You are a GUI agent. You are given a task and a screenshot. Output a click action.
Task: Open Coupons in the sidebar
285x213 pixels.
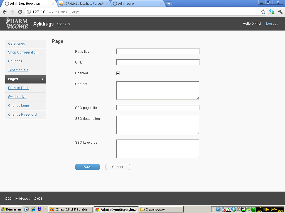point(15,61)
